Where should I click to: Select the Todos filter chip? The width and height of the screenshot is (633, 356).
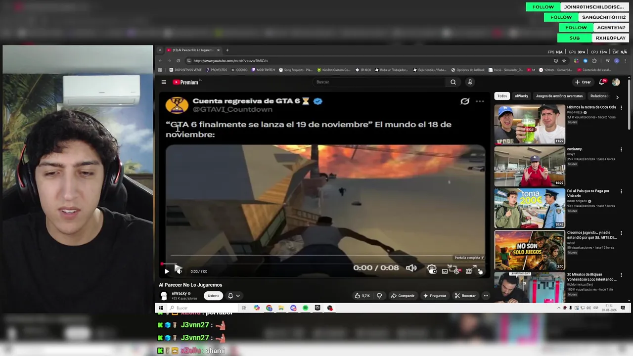tap(502, 96)
